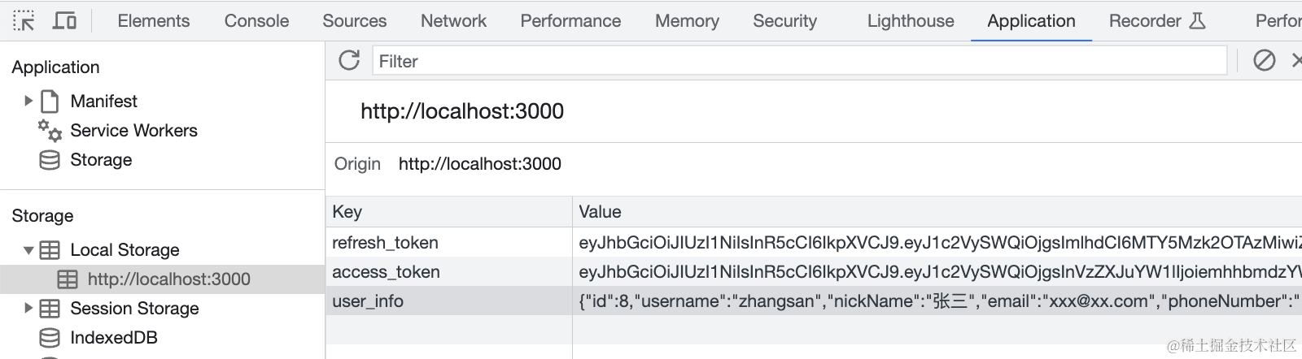
Task: Open the Console tab
Action: click(256, 21)
